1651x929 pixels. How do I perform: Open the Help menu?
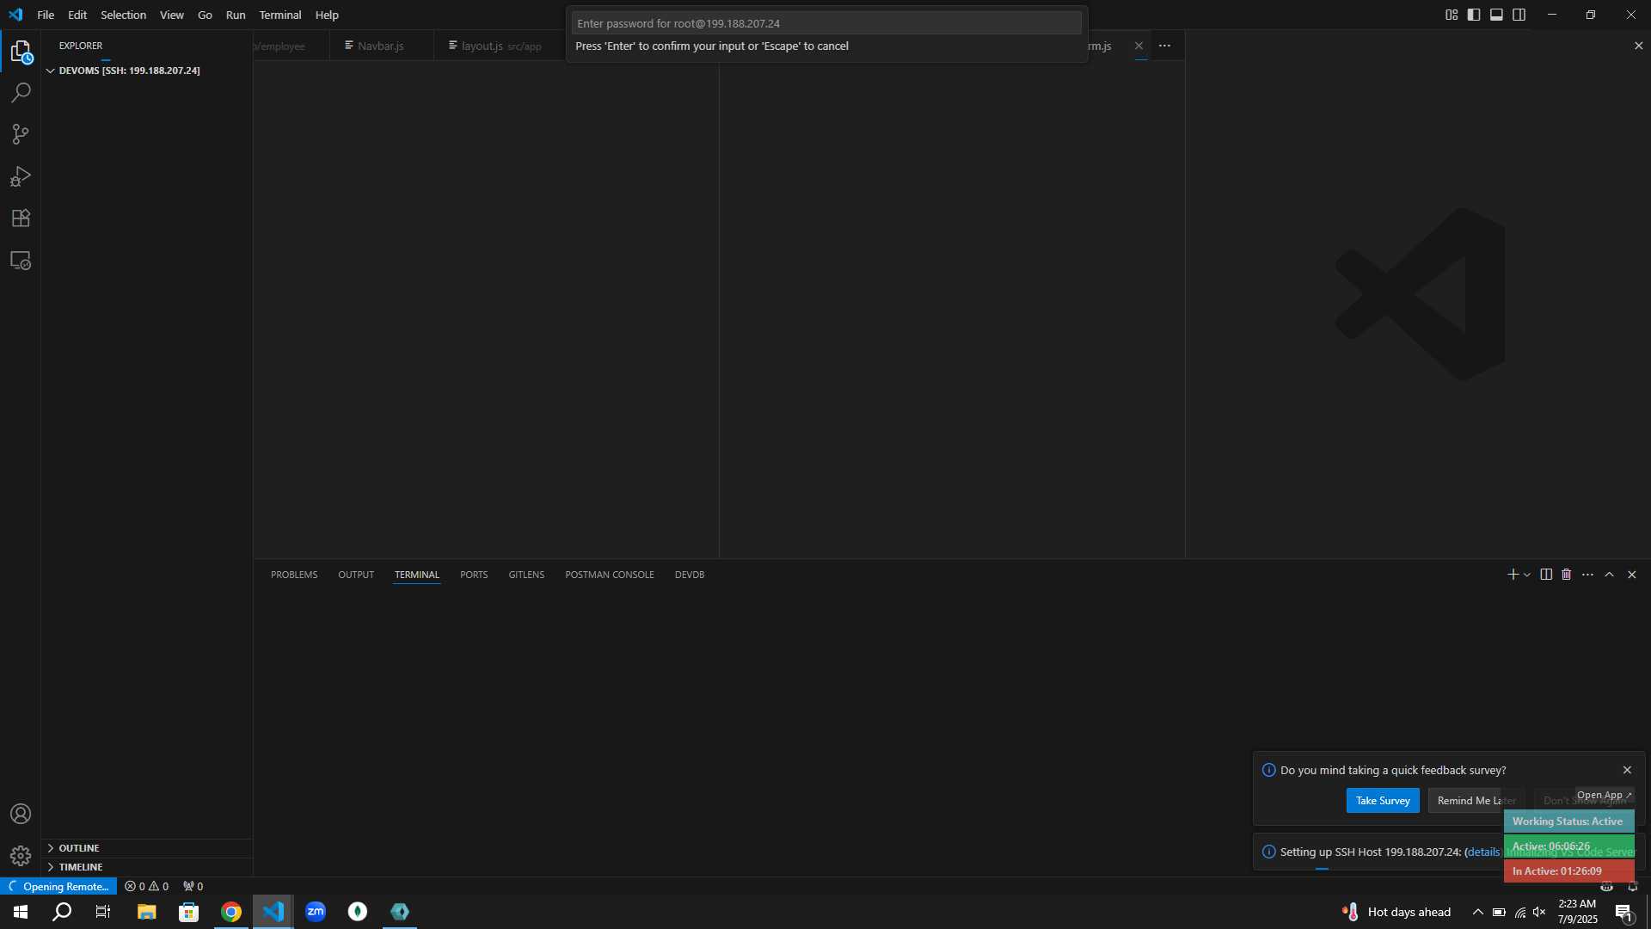[327, 15]
